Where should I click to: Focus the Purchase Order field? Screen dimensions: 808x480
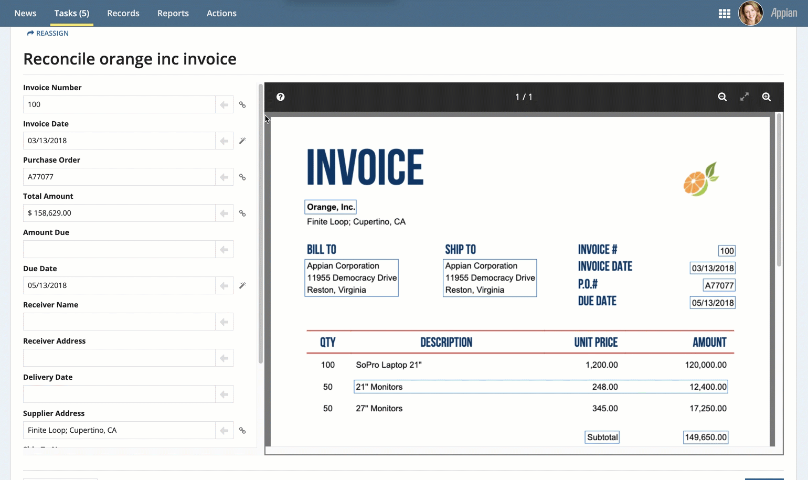(119, 177)
